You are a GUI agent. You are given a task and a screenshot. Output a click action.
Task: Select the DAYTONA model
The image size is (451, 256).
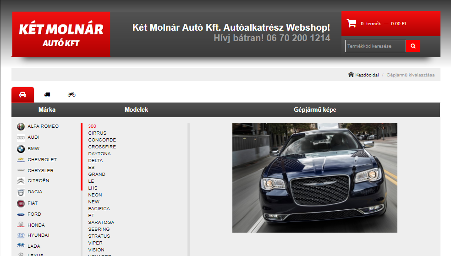tap(99, 154)
